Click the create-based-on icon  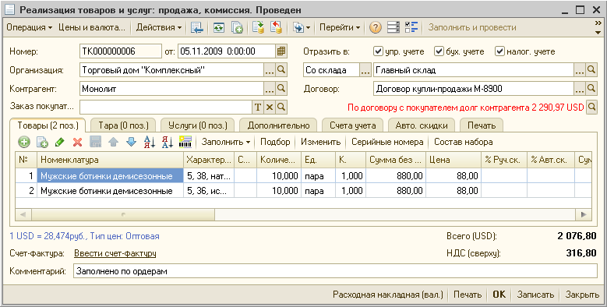[x=302, y=27]
